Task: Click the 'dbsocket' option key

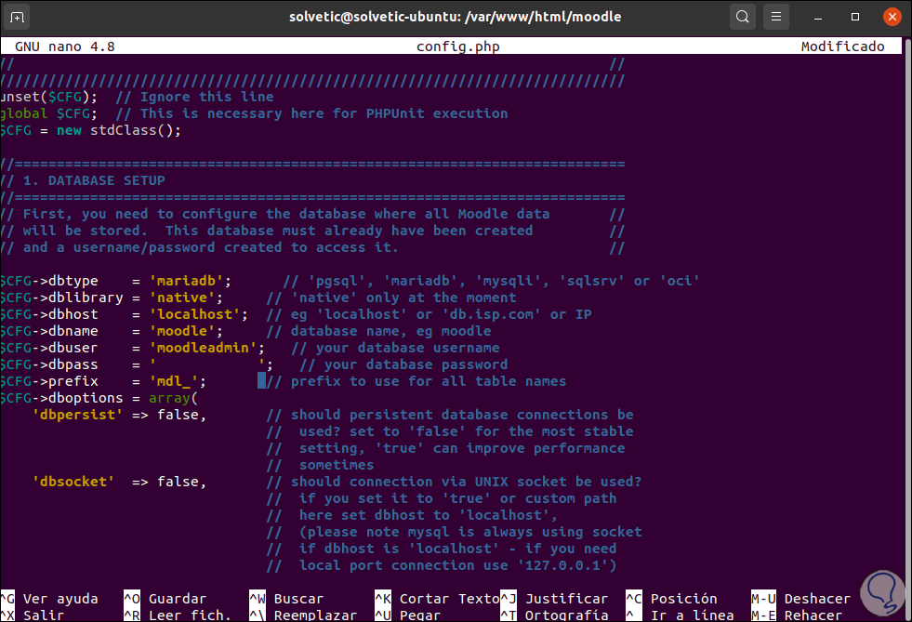Action: pos(73,482)
